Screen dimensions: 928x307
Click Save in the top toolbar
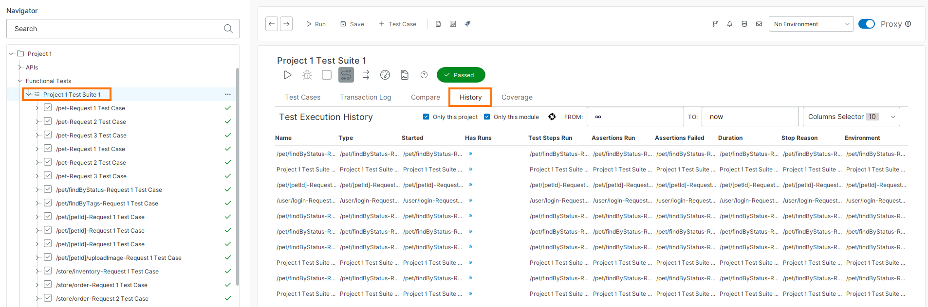[352, 24]
